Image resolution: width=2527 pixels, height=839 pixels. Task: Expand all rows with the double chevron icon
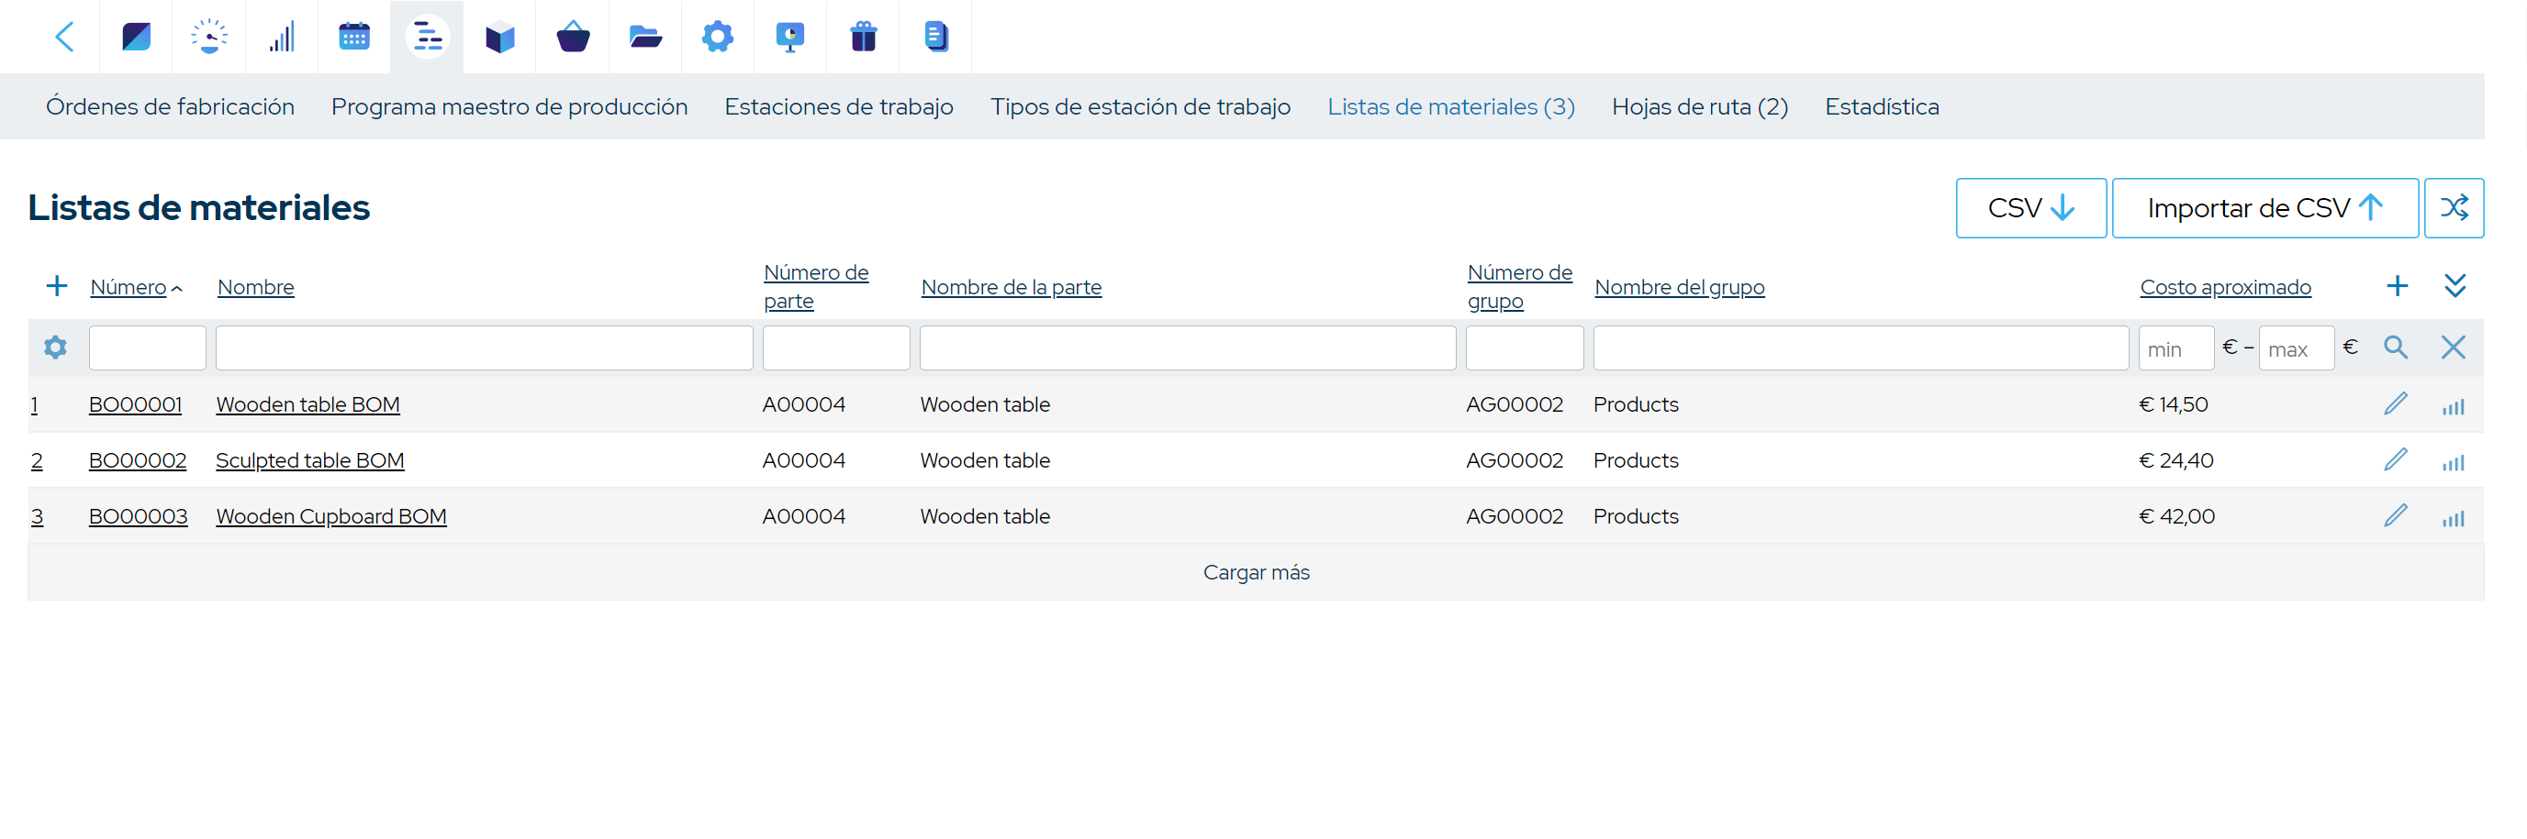tap(2454, 286)
